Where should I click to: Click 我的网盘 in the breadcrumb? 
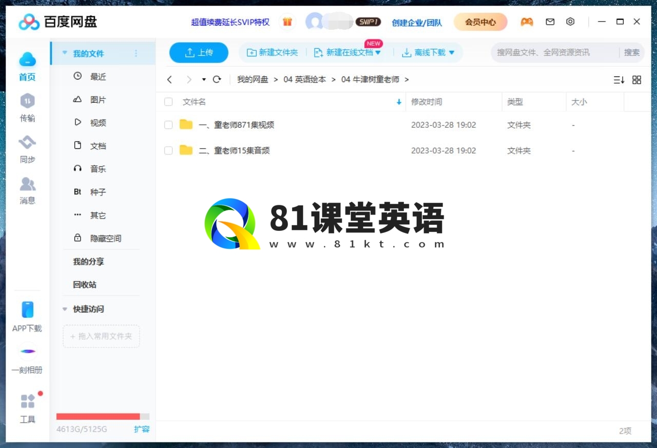(x=253, y=80)
